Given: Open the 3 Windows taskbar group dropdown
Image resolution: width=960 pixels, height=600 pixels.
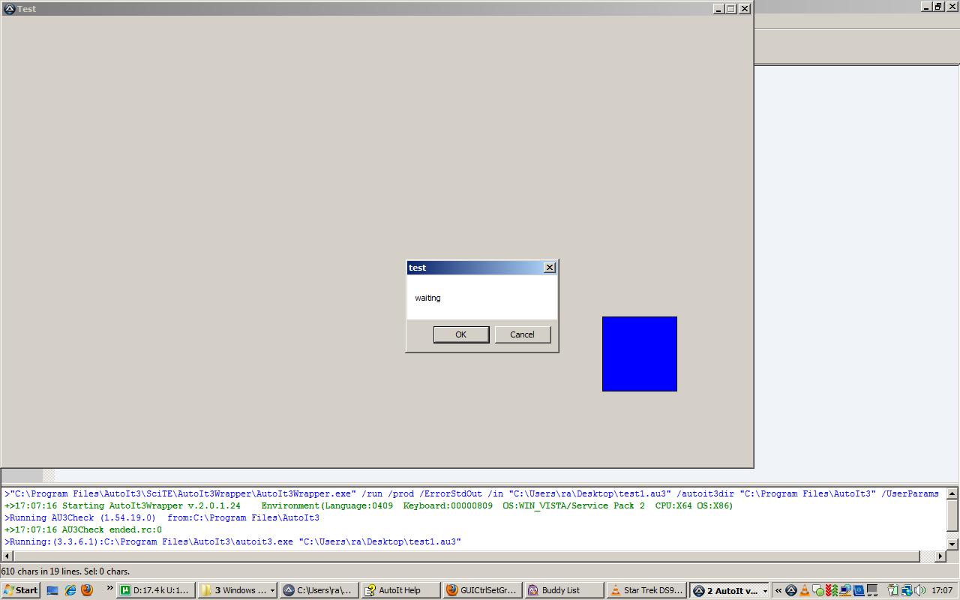Looking at the screenshot, I should 272,591.
